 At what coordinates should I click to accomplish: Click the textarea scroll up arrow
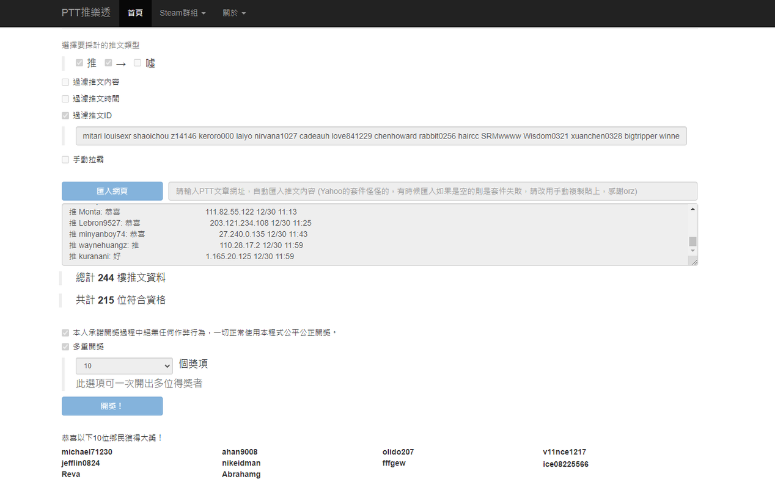(x=692, y=209)
